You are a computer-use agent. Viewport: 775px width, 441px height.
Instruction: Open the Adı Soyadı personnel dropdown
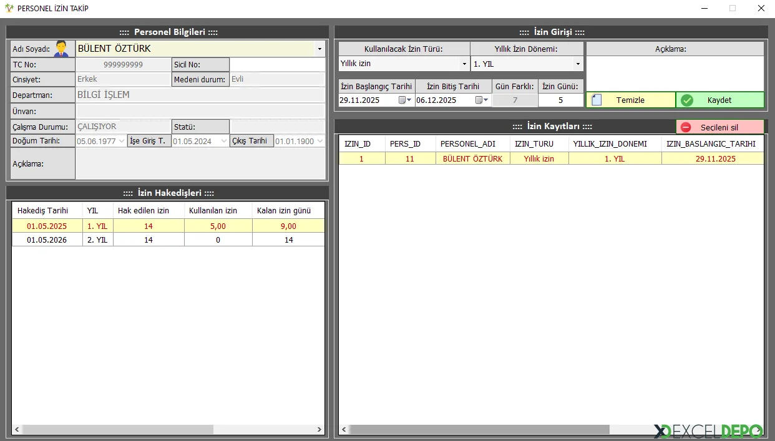(319, 49)
